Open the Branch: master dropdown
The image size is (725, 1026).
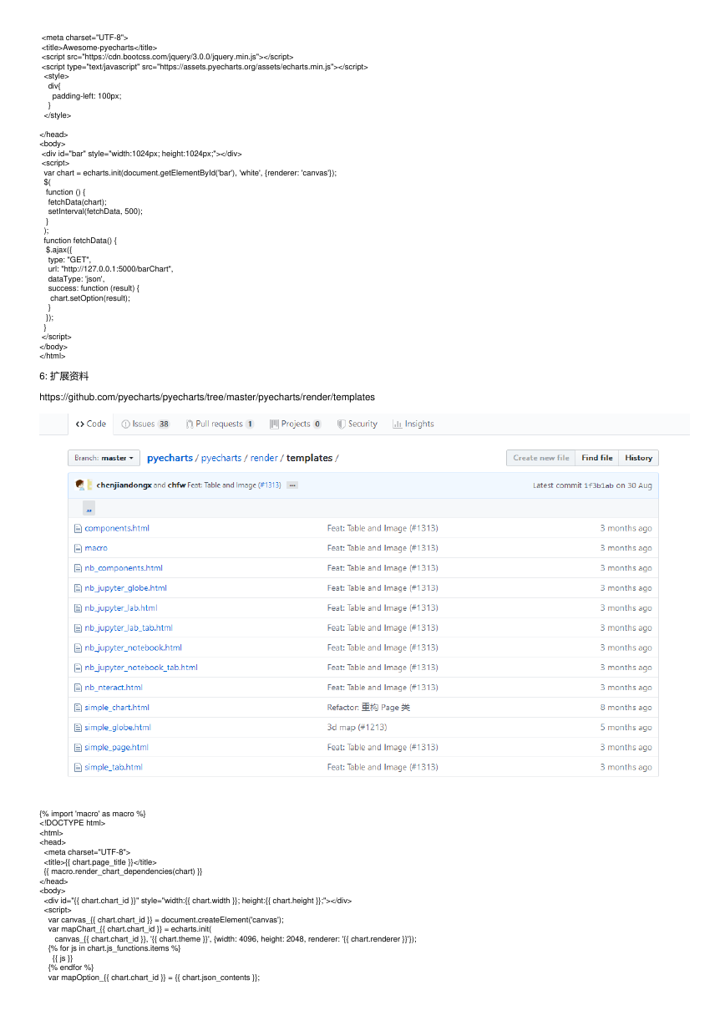pyautogui.click(x=104, y=458)
